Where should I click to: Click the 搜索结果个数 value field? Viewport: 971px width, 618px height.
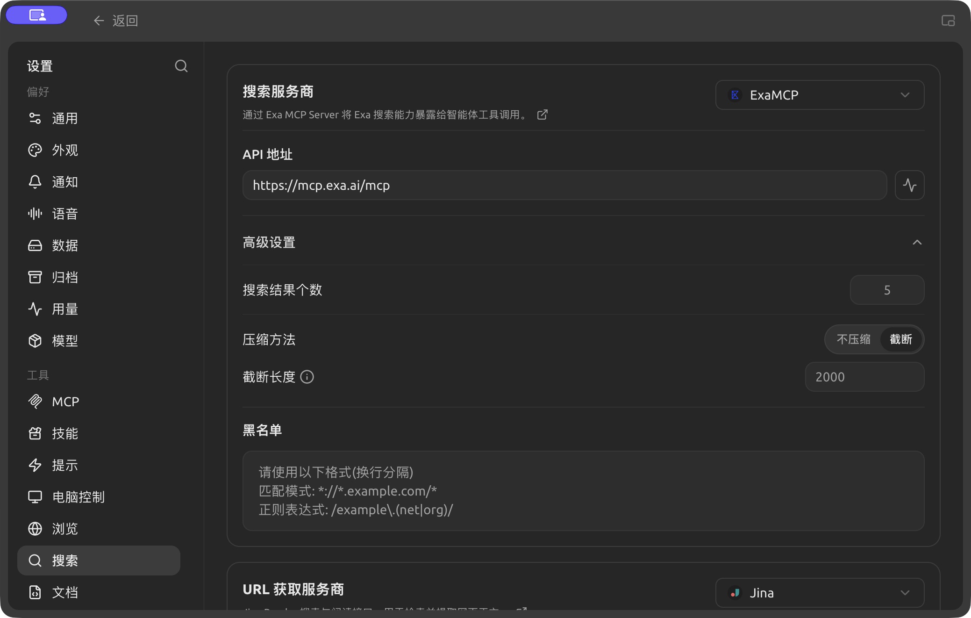tap(887, 290)
